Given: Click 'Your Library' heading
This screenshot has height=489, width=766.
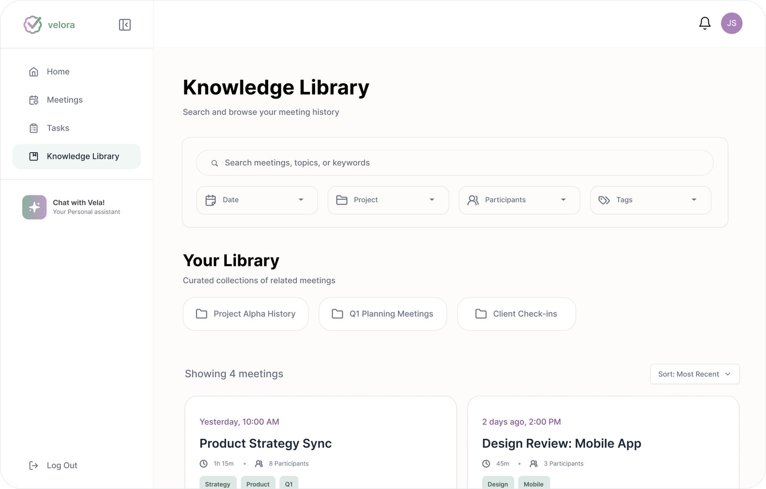Looking at the screenshot, I should coord(231,261).
